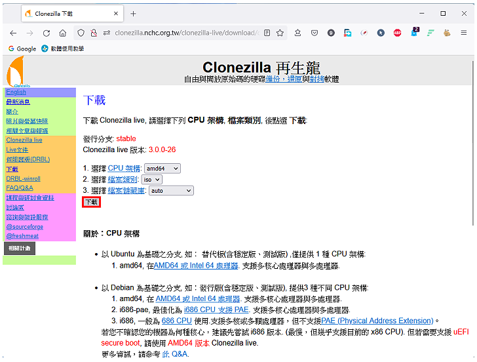Screen dimensions: 477x362
Task: Click the version number 3.0.0-26
Action: click(x=162, y=150)
